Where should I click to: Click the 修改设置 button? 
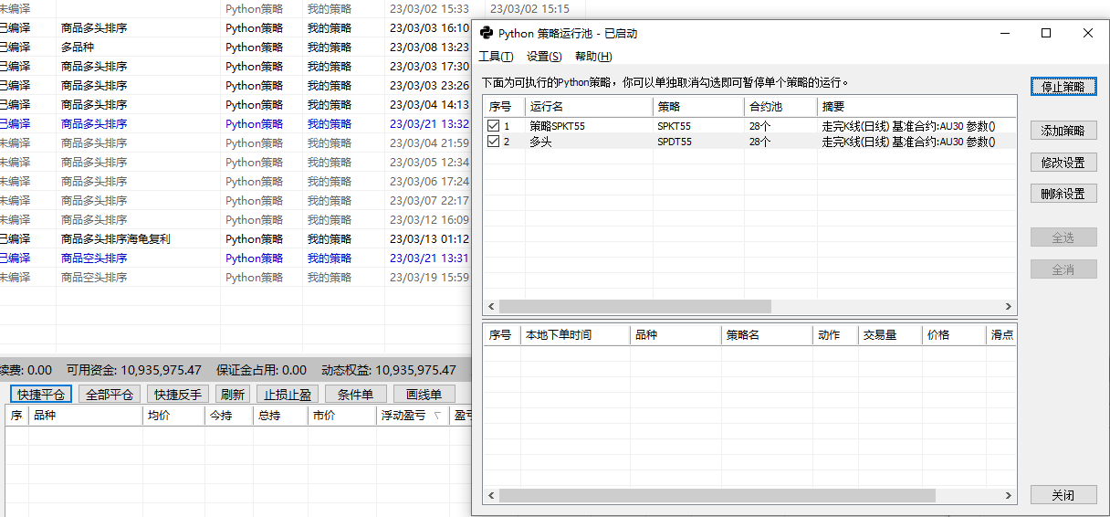pyautogui.click(x=1063, y=163)
